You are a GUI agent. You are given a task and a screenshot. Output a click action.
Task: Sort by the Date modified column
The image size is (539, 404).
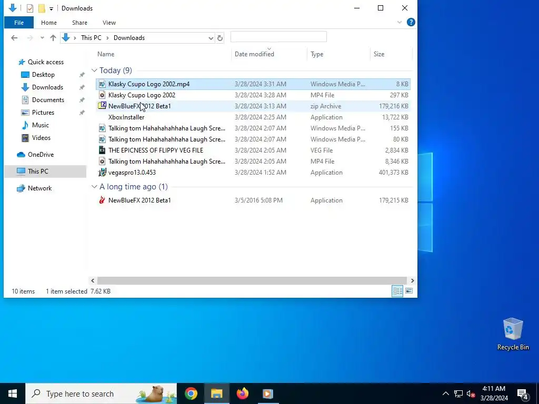(254, 54)
